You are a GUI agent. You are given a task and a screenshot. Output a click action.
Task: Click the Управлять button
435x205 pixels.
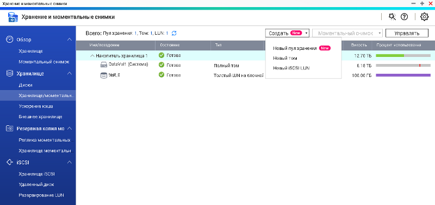click(x=407, y=34)
